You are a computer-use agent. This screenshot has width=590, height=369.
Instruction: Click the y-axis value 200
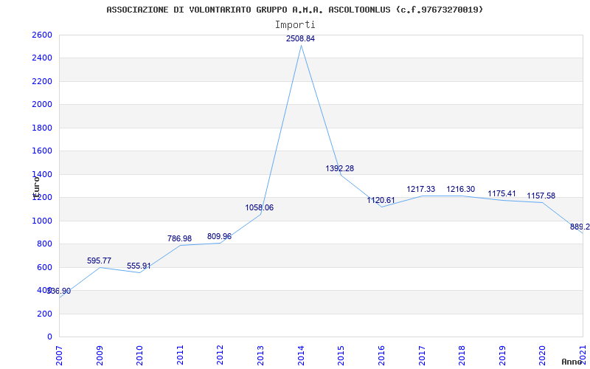pos(45,314)
